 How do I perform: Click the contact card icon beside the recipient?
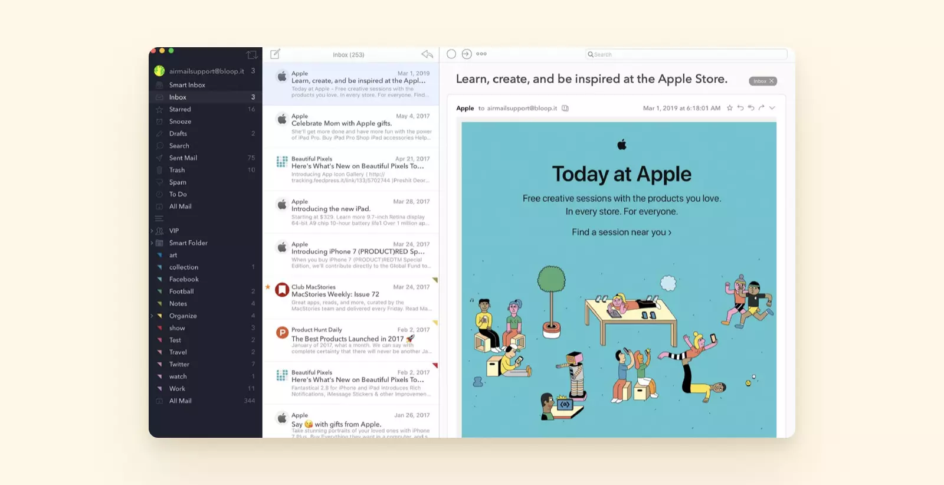[x=565, y=108]
